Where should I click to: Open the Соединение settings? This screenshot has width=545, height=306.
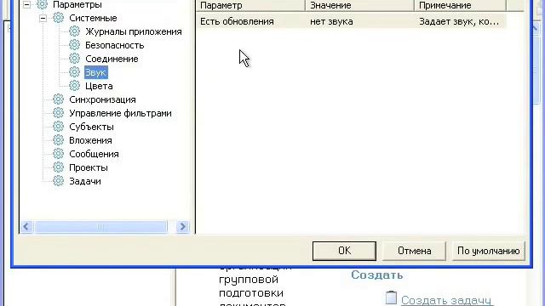click(112, 59)
